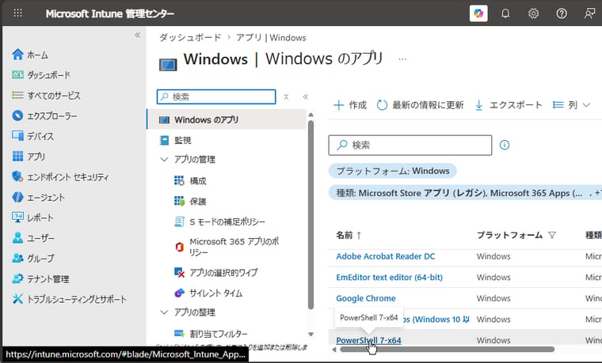Open S モードの補足ポリシー
Viewport: 602px width, 363px height.
tap(219, 221)
